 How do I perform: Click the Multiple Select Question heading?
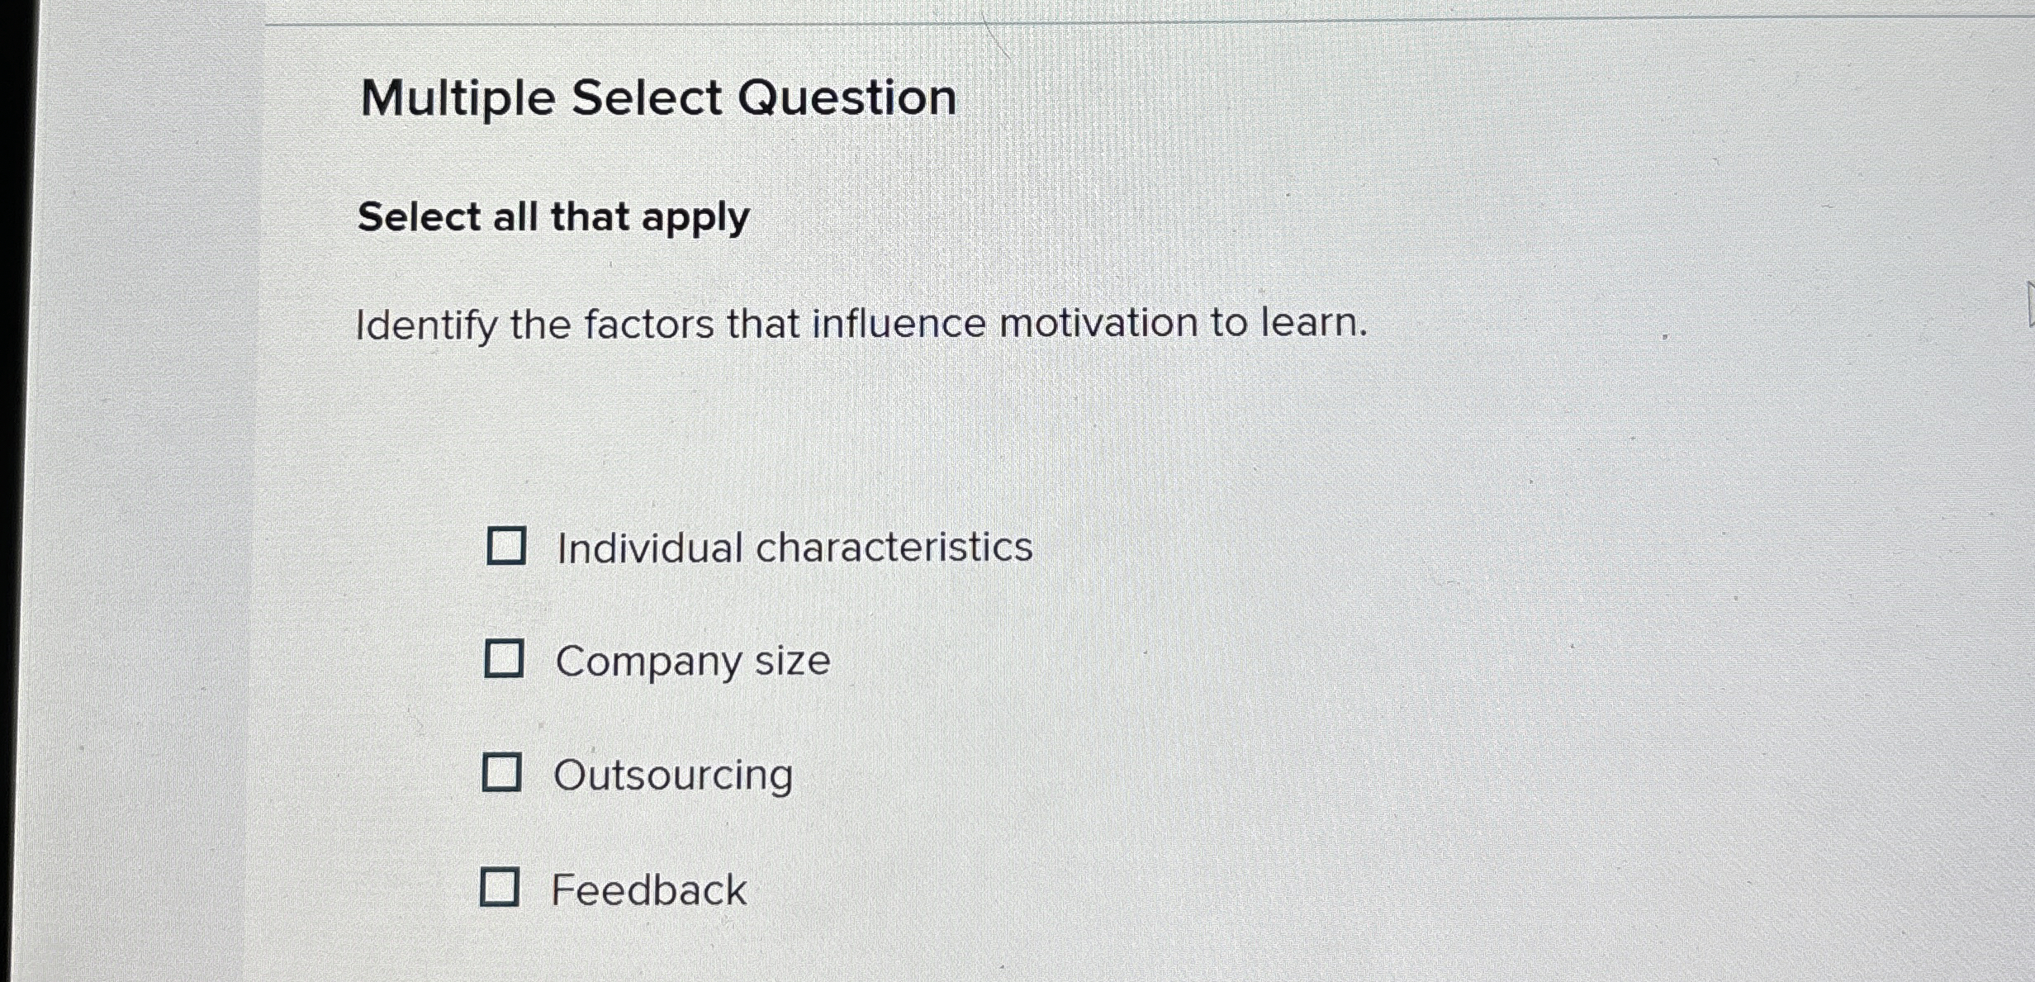point(661,98)
